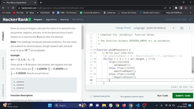Show hidden system tray icons

tap(157, 105)
